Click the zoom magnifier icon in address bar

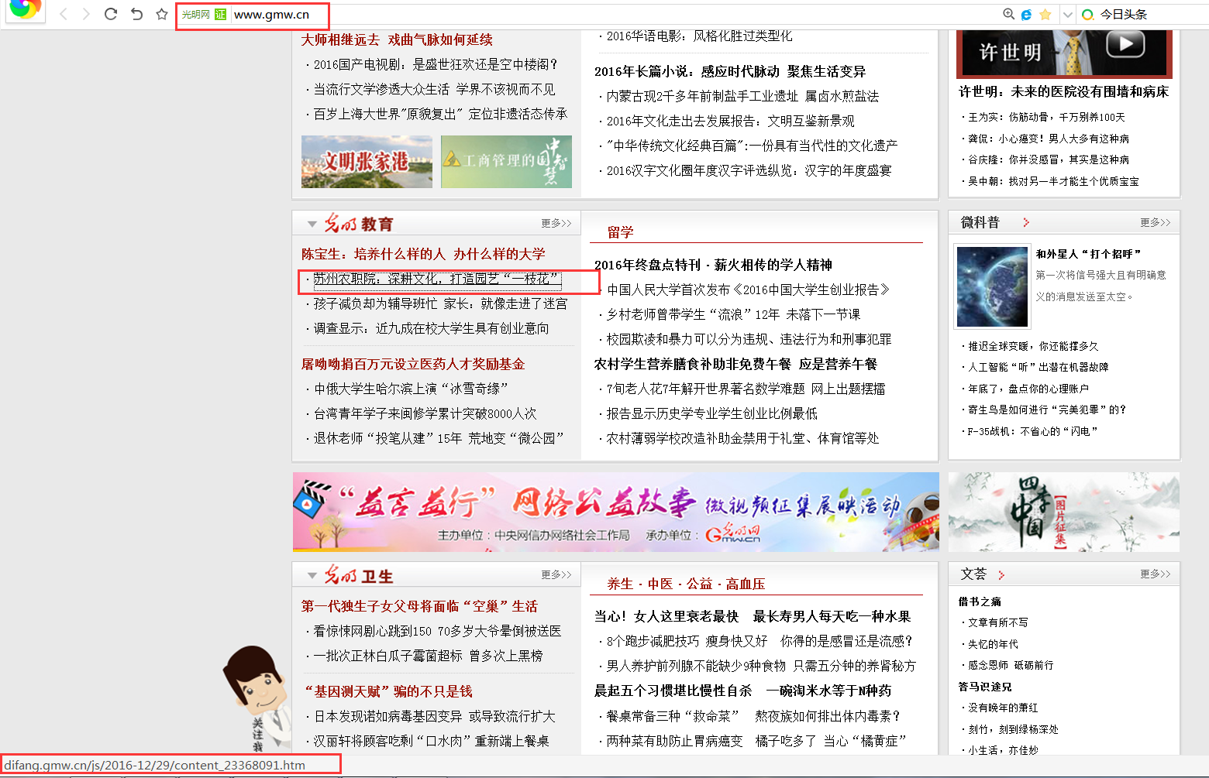1008,14
